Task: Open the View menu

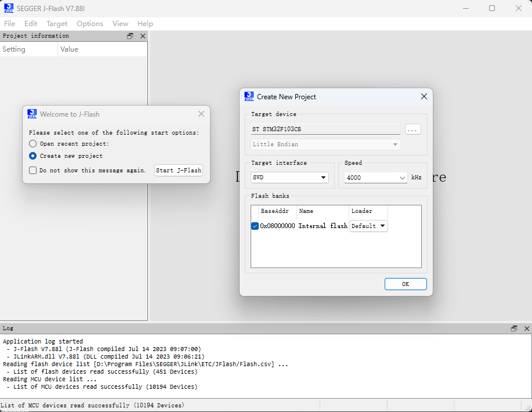Action: [x=121, y=24]
